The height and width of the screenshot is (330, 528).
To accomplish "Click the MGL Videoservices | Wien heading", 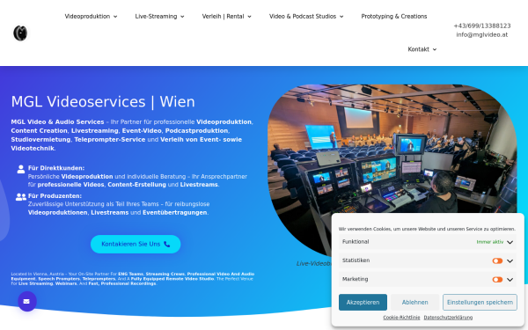I will click(x=103, y=102).
